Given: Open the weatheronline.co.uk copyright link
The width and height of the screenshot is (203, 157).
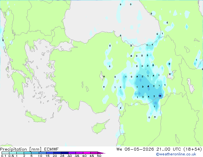Looking at the screenshot, I should click(176, 154).
